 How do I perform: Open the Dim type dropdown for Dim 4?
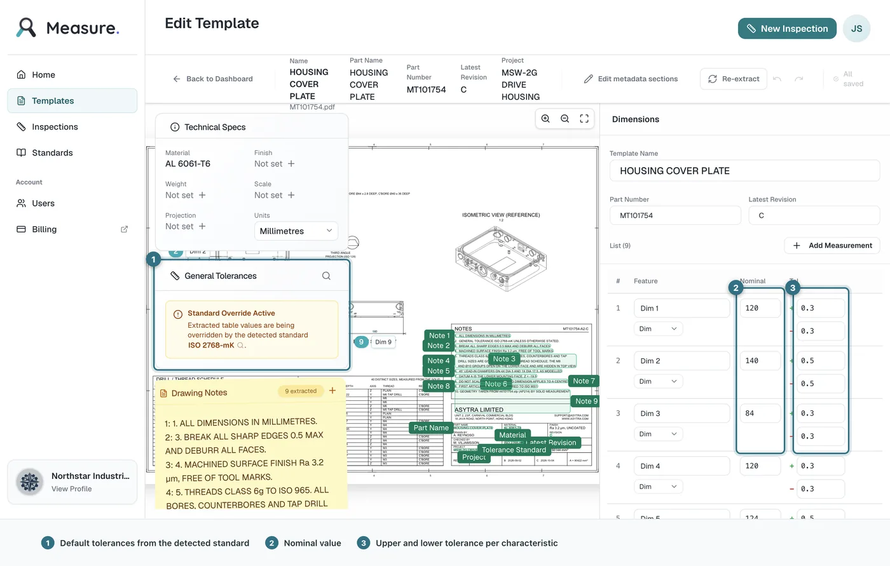pos(659,487)
